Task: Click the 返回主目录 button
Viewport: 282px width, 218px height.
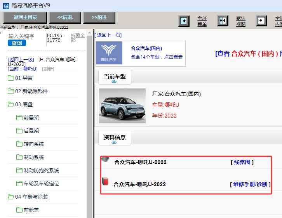Action: (x=25, y=17)
